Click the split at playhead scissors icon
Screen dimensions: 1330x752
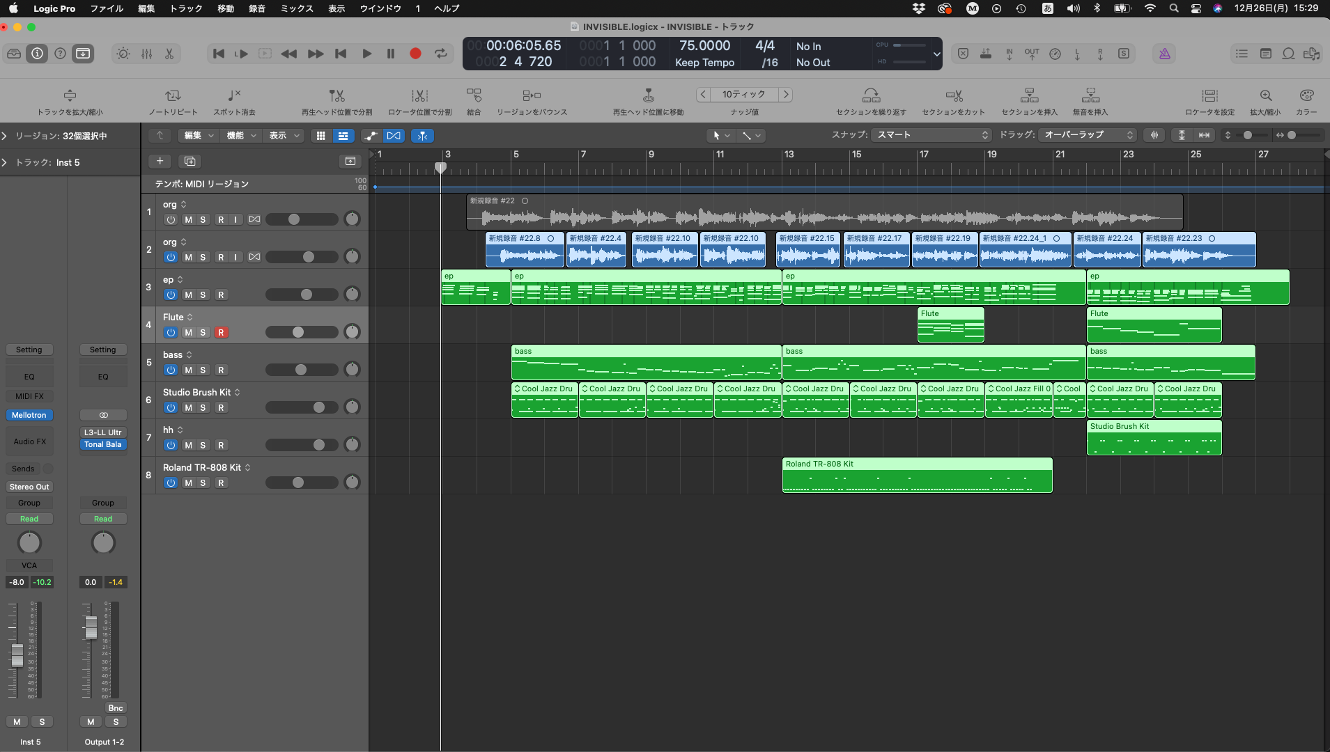point(337,95)
